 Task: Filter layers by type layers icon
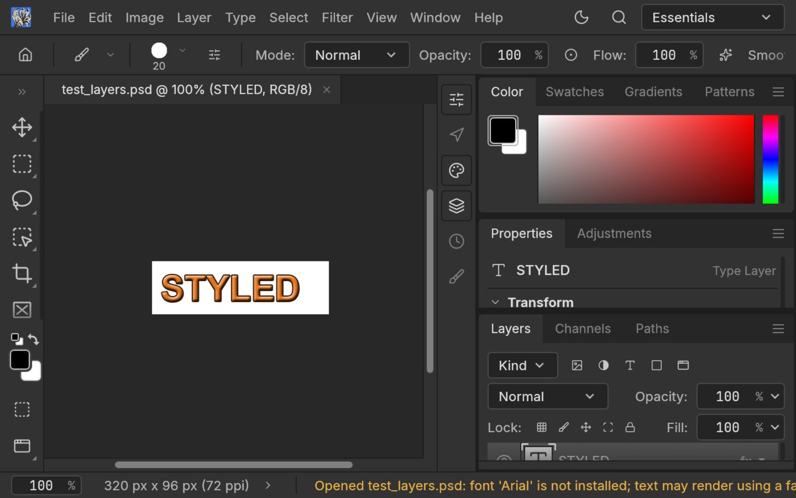[630, 365]
